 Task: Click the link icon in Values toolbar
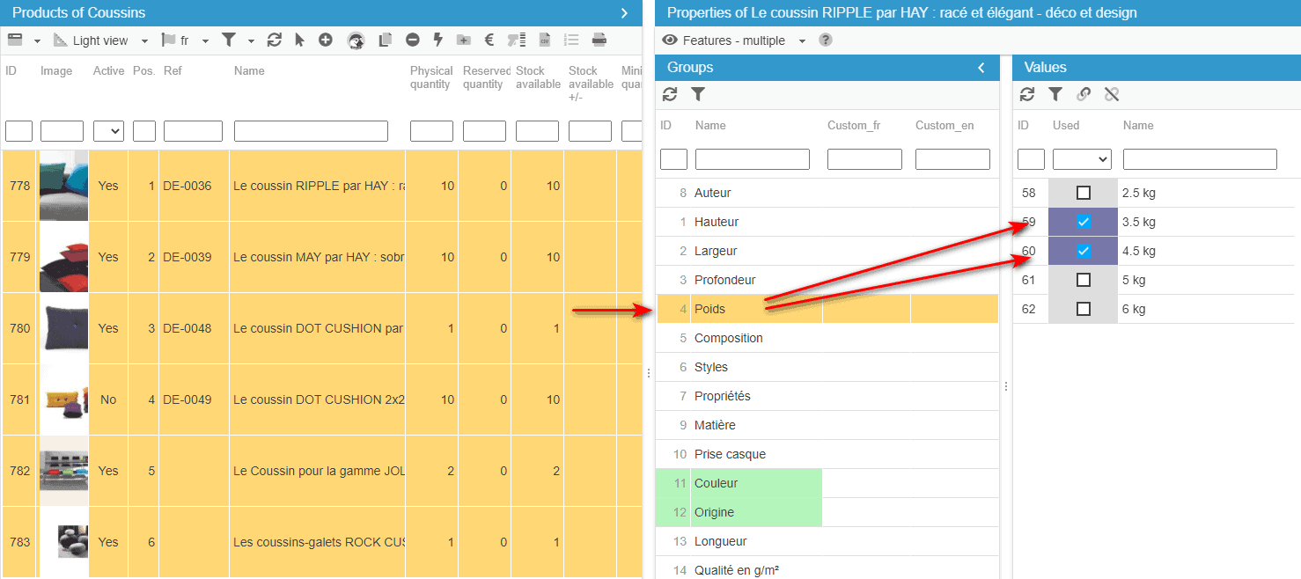(1084, 95)
